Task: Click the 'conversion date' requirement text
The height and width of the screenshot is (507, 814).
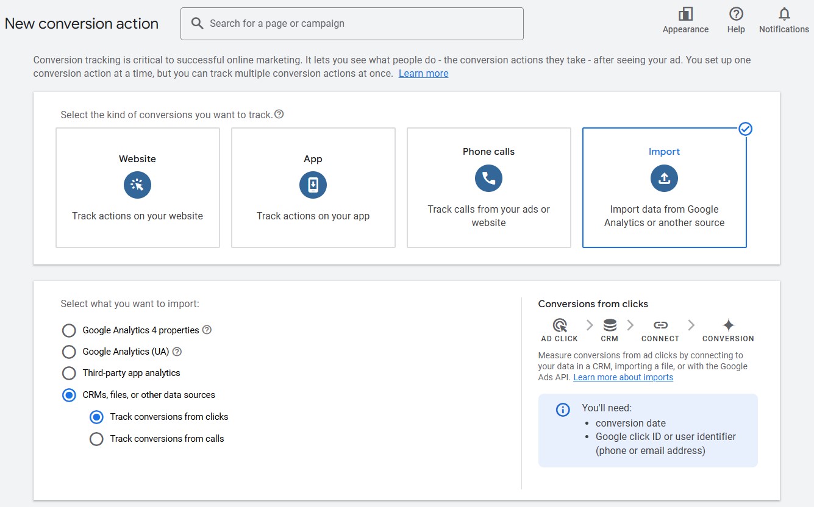Action: click(630, 423)
